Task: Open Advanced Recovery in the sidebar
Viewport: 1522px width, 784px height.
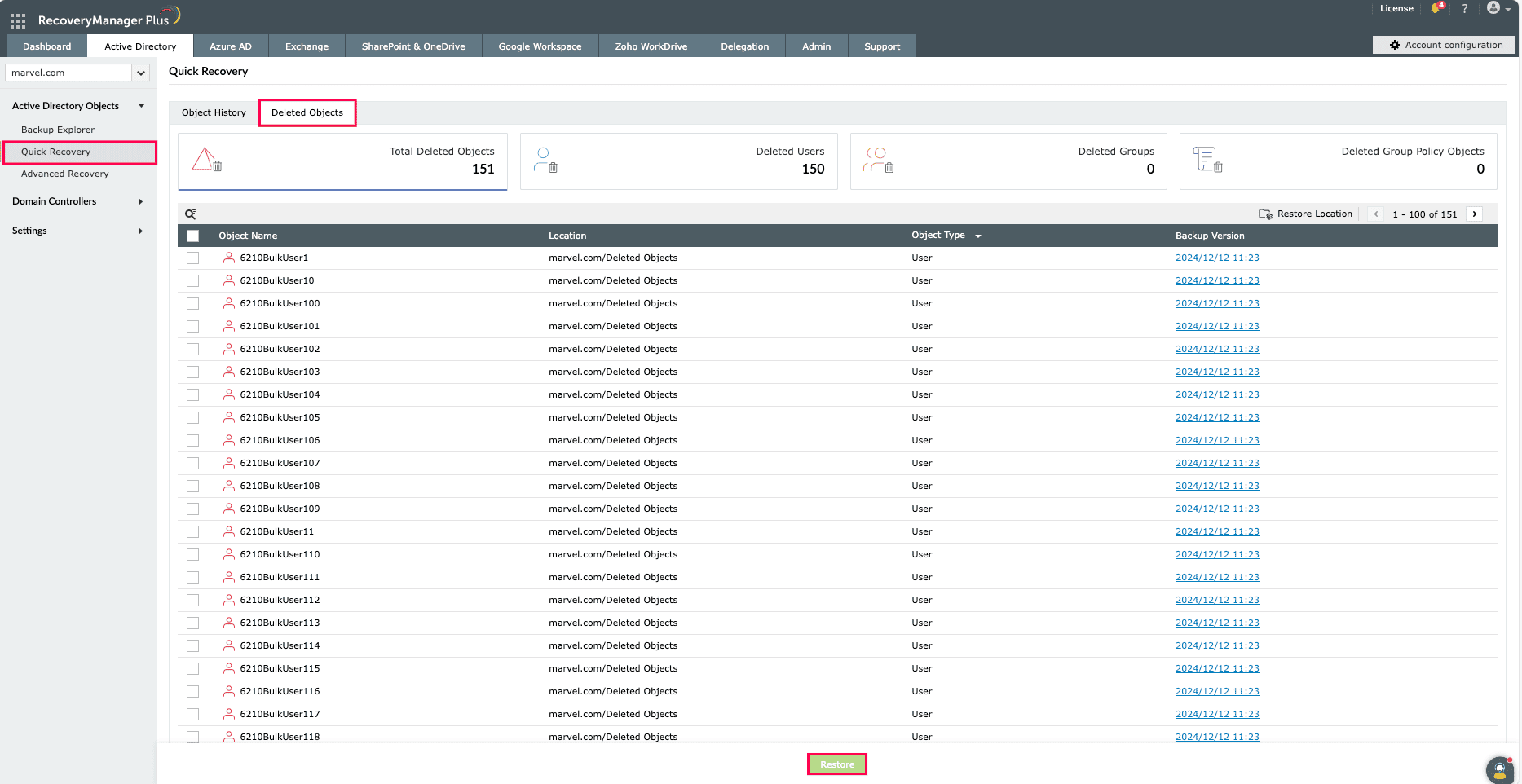Action: pyautogui.click(x=65, y=174)
